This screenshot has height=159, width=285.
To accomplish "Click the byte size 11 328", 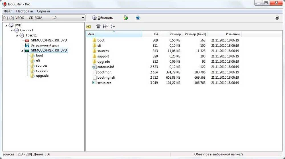I will 201,51.
